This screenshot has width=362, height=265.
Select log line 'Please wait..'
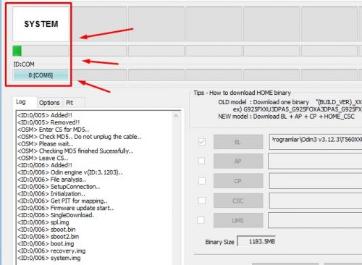coord(45,144)
